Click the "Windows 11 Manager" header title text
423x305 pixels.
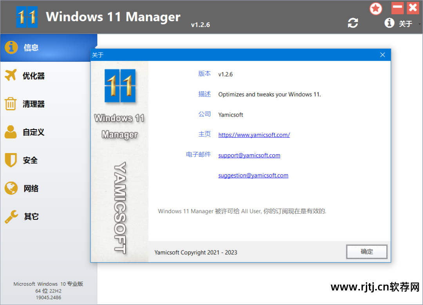113,17
